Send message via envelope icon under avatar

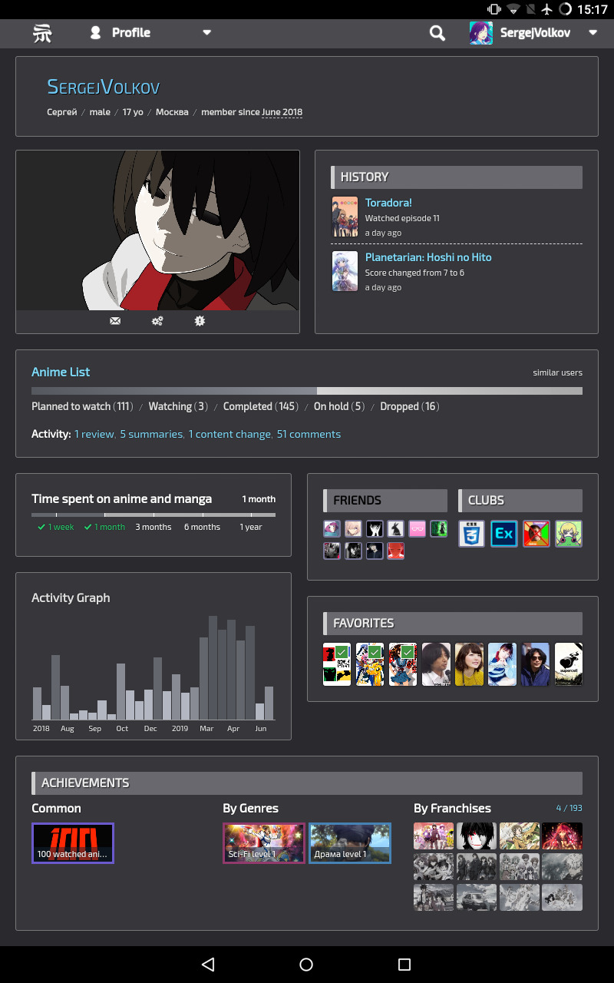[115, 321]
